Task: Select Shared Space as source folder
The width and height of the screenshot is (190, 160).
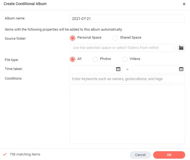Action: (x=115, y=38)
